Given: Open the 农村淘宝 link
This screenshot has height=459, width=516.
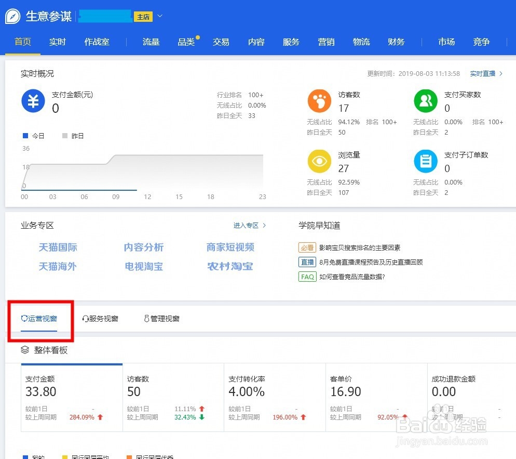Looking at the screenshot, I should pos(230,266).
